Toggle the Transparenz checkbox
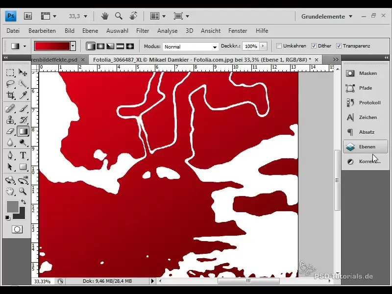Image resolution: width=392 pixels, height=294 pixels. [339, 46]
